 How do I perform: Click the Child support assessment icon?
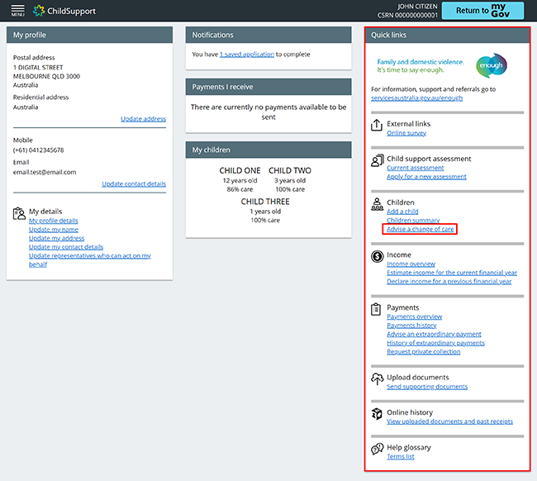point(377,161)
